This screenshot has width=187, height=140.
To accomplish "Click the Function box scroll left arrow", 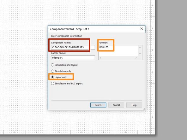I will tap(100, 58).
